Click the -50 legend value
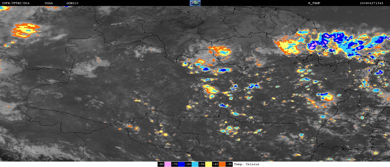 (x=202, y=164)
